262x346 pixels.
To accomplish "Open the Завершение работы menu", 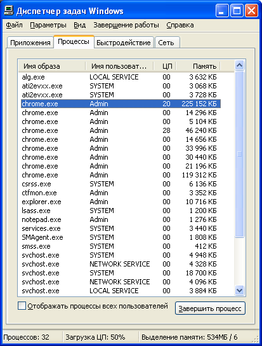I will click(126, 25).
